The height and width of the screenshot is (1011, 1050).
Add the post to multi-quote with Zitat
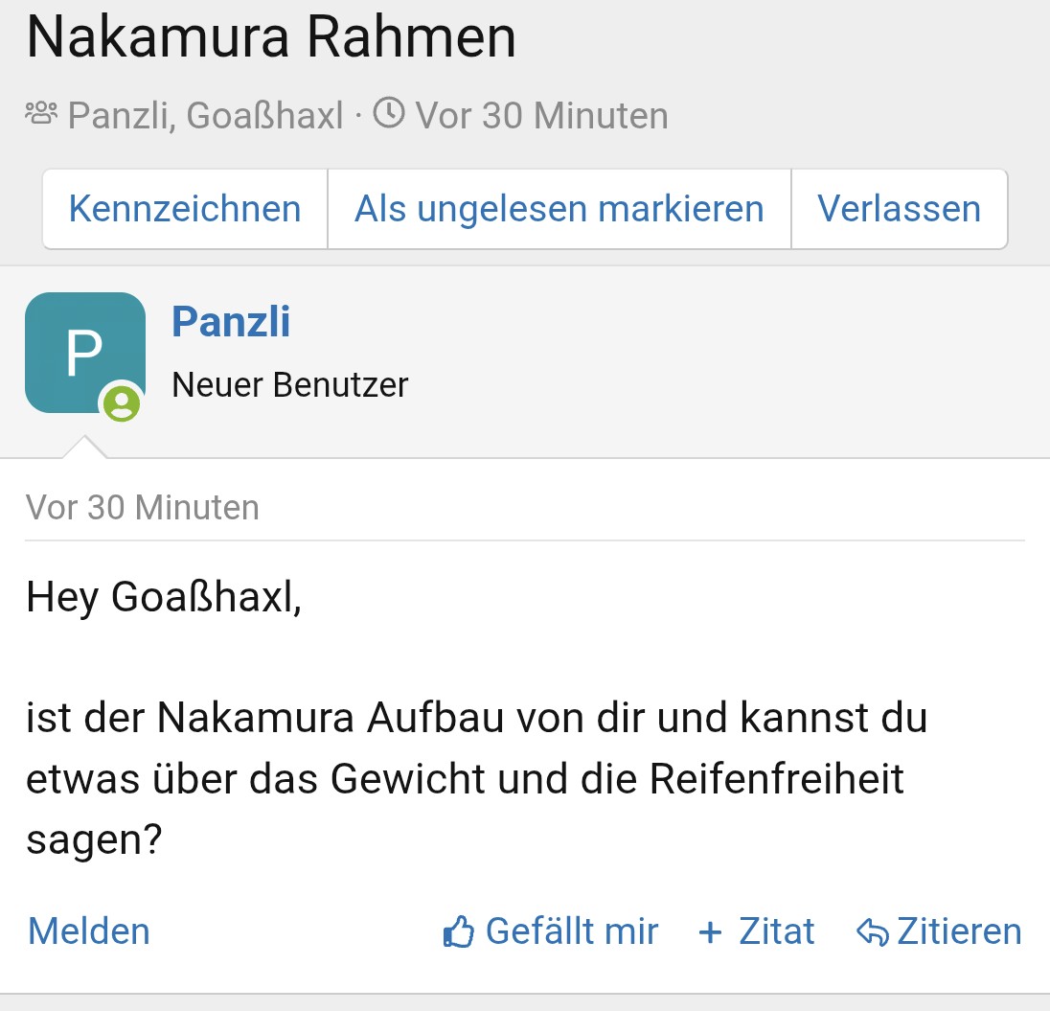[x=777, y=931]
